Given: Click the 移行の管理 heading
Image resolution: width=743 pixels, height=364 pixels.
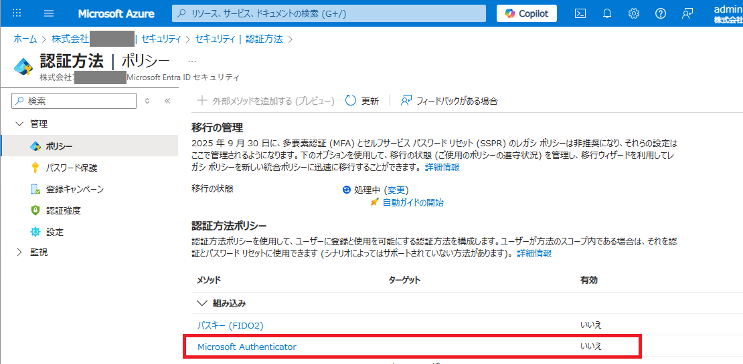Looking at the screenshot, I should click(217, 128).
